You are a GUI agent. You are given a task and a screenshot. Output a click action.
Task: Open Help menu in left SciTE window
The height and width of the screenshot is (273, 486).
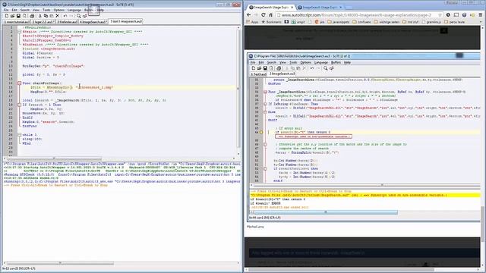(100, 10)
